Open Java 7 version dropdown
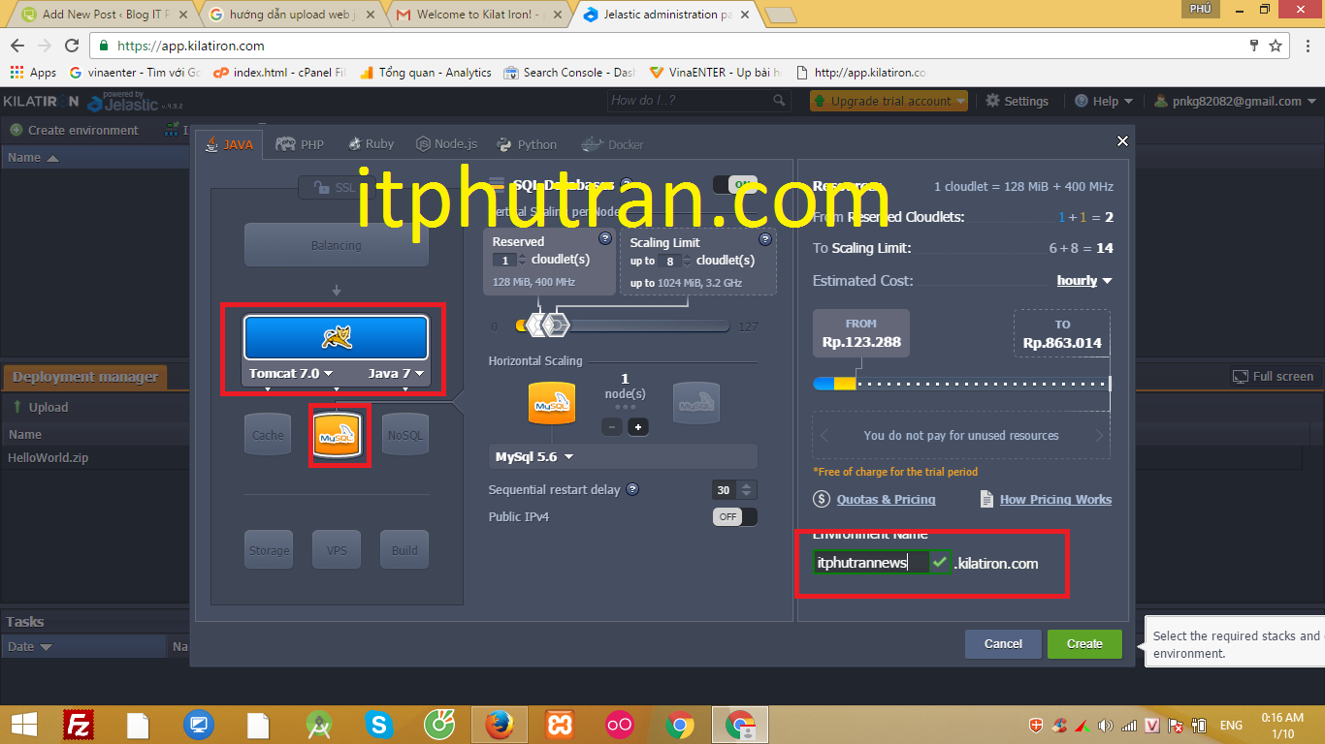The image size is (1325, 744). tap(396, 373)
